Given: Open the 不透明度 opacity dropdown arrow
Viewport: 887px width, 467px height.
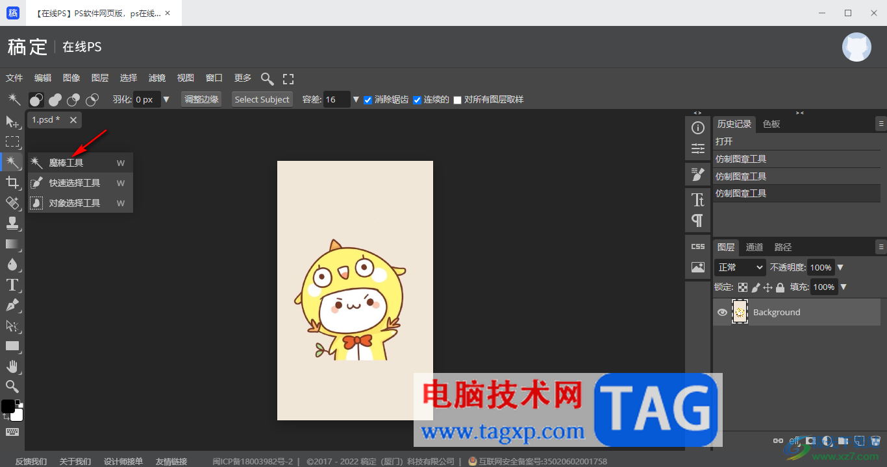Looking at the screenshot, I should [840, 267].
